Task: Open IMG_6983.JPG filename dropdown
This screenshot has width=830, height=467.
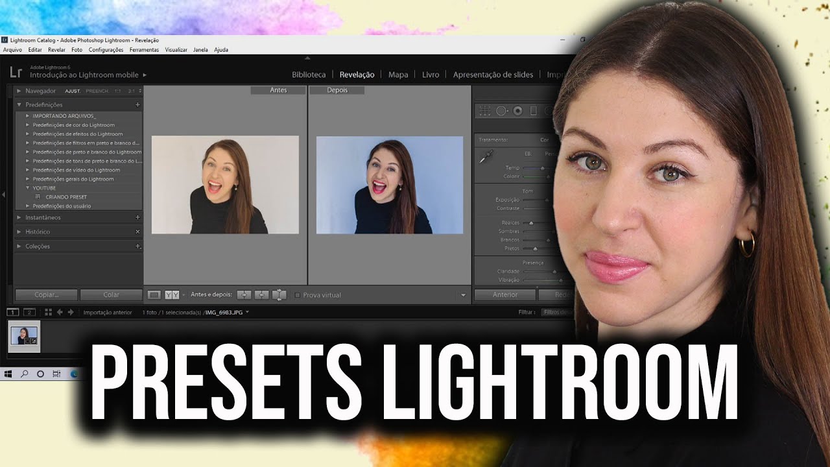Action: [x=247, y=313]
